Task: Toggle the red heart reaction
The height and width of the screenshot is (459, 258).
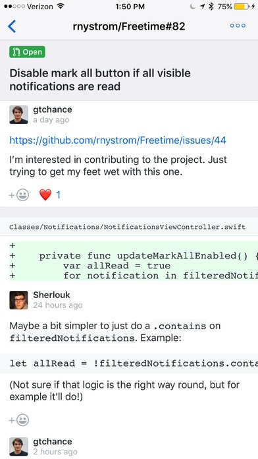Action: (x=45, y=195)
